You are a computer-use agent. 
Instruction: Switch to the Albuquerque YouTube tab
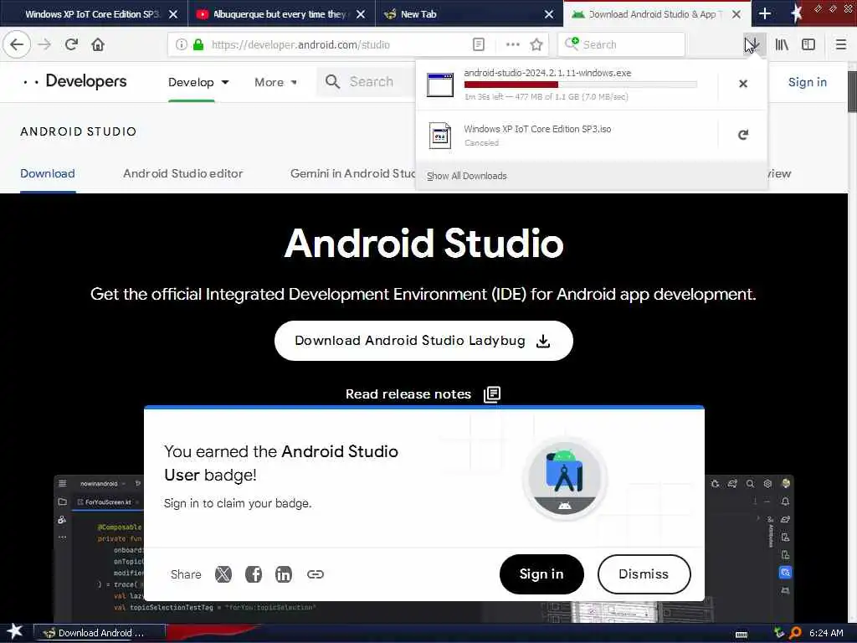(x=279, y=14)
